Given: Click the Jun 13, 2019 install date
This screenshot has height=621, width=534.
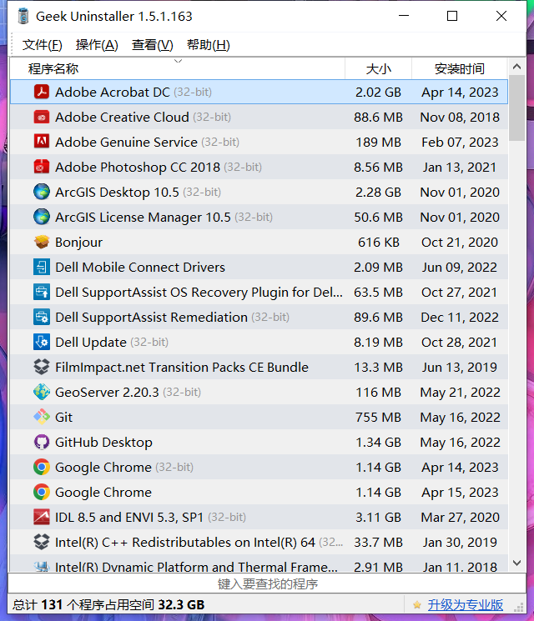Looking at the screenshot, I should pos(460,367).
